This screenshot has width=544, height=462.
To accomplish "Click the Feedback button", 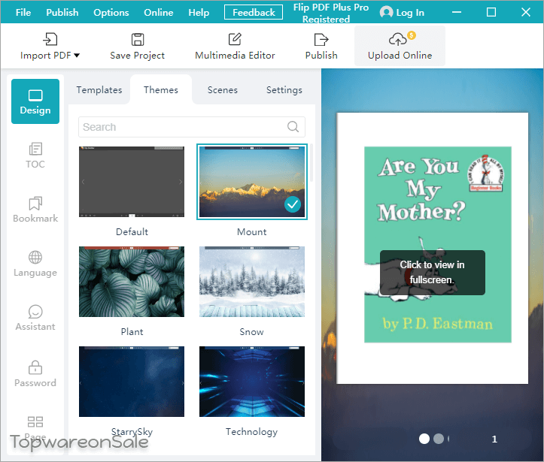I will click(x=254, y=13).
